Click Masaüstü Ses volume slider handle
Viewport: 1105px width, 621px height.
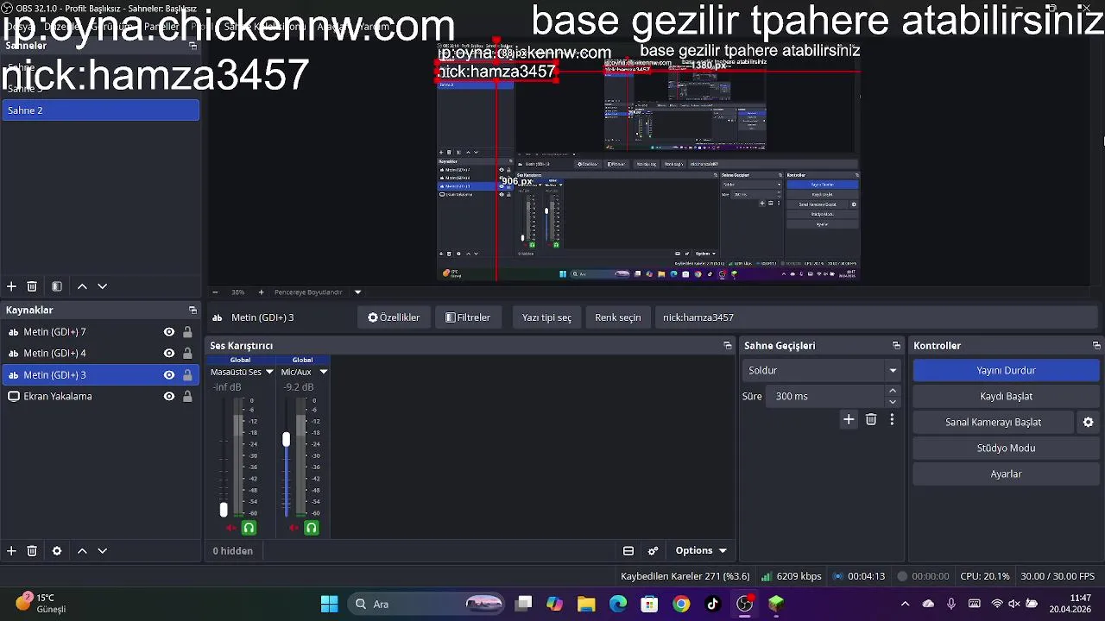[224, 510]
